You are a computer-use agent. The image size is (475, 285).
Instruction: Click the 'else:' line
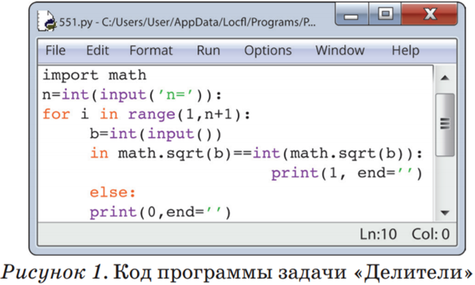pyautogui.click(x=112, y=192)
